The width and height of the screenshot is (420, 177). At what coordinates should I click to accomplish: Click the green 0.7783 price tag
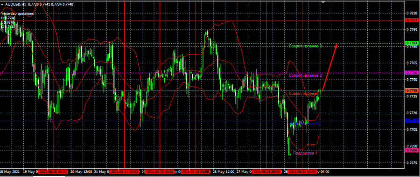coord(412,43)
